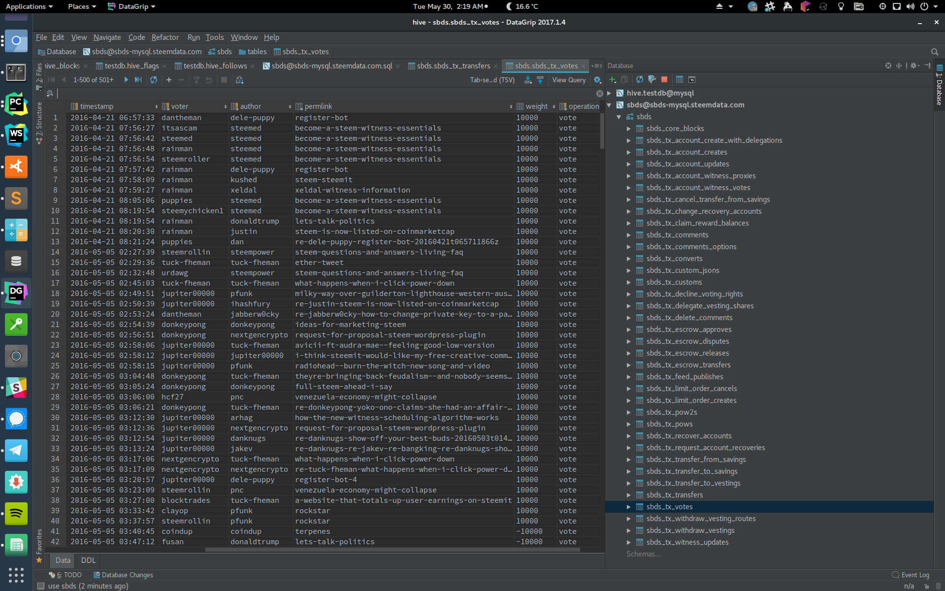Open the Event Log
The height and width of the screenshot is (591, 945).
tap(911, 575)
